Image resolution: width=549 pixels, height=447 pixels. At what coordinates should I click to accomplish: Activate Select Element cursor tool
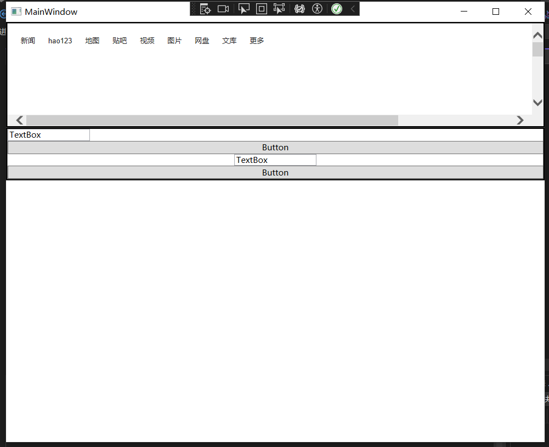coord(244,9)
